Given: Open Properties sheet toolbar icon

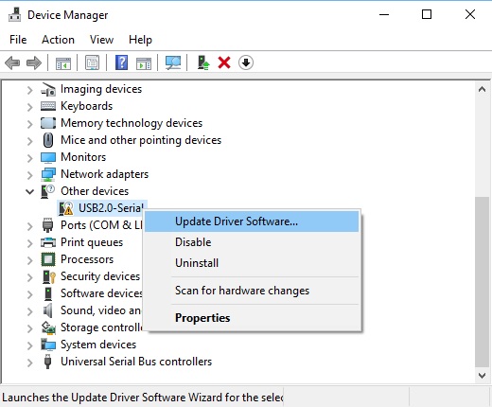Looking at the screenshot, I should point(93,62).
